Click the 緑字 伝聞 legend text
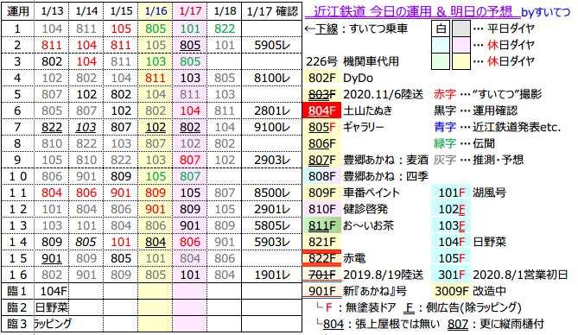The width and height of the screenshot is (578, 335). (x=464, y=143)
